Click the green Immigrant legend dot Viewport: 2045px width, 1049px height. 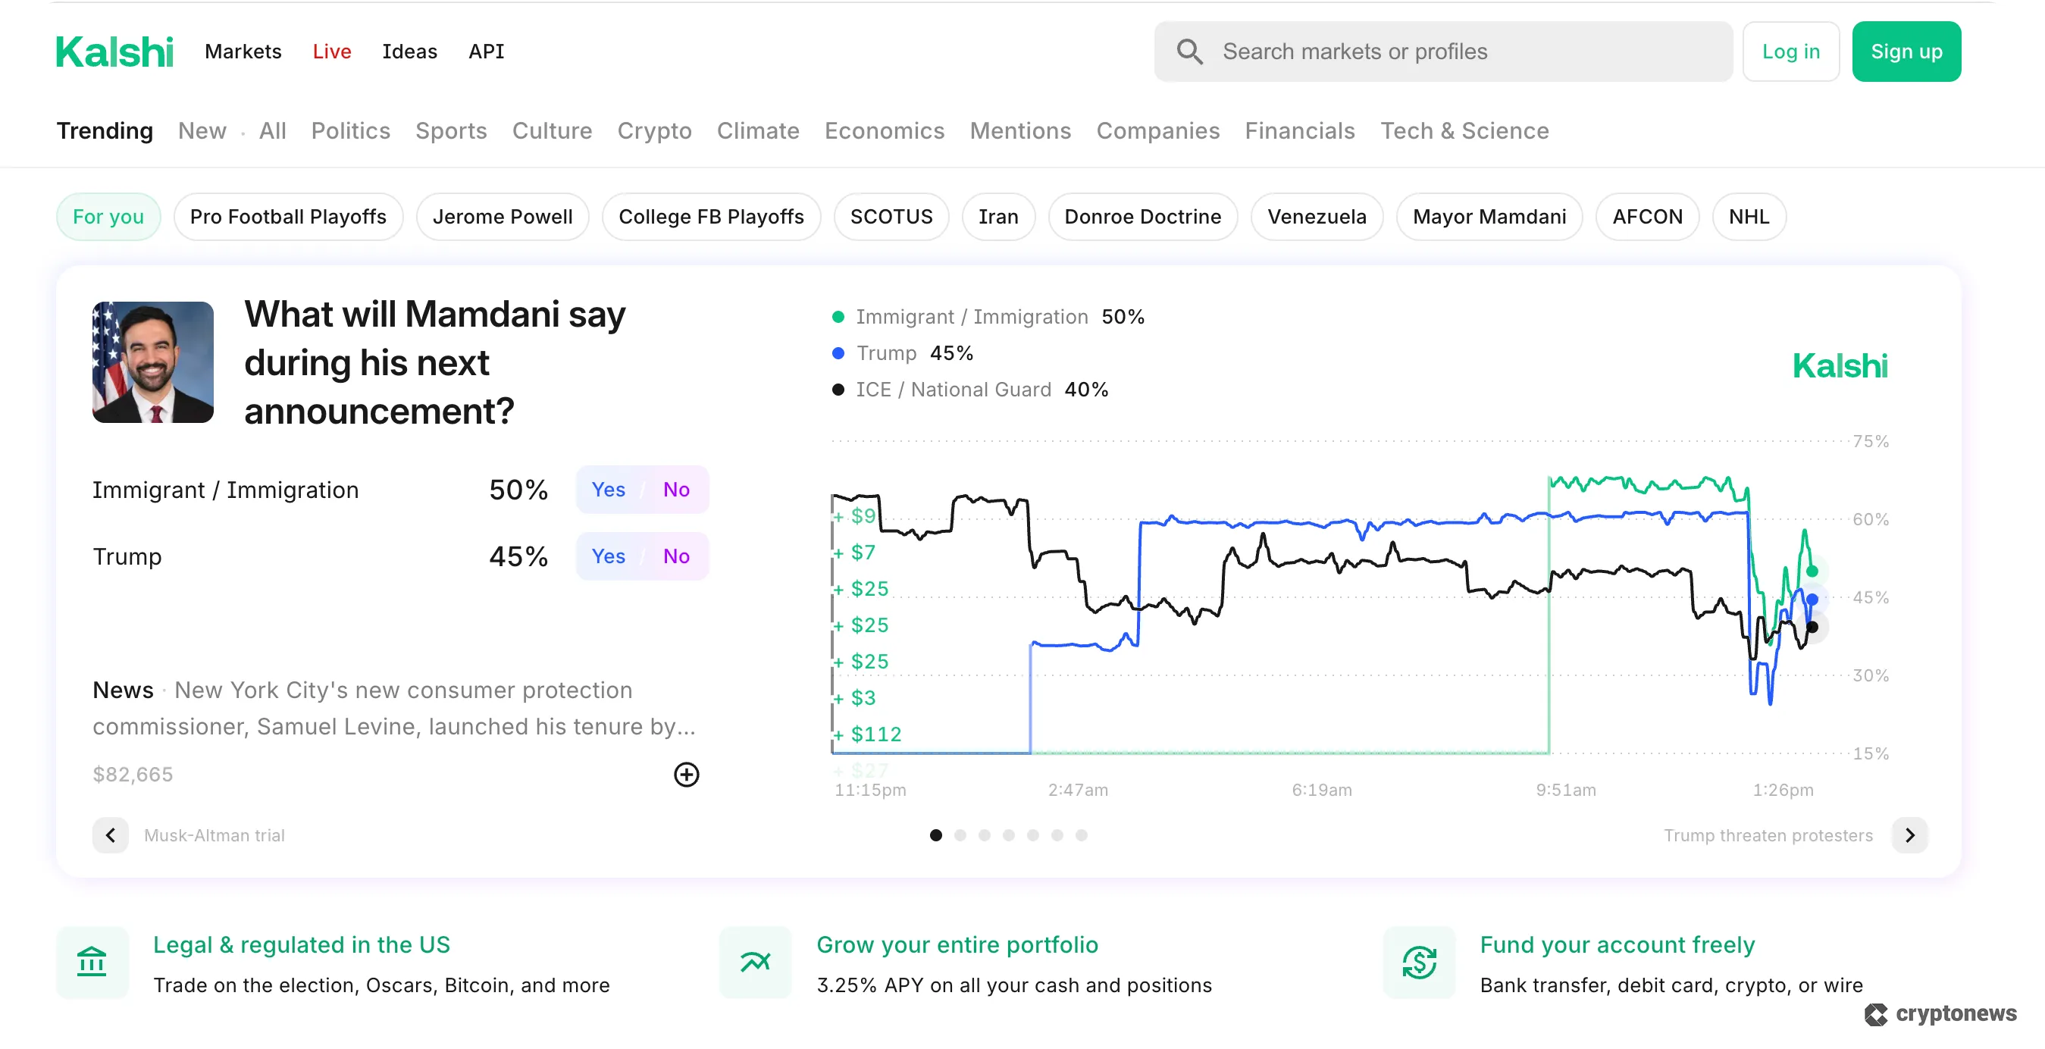[838, 318]
